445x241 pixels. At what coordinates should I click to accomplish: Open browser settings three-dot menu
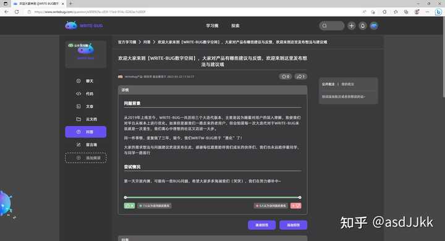(428, 12)
